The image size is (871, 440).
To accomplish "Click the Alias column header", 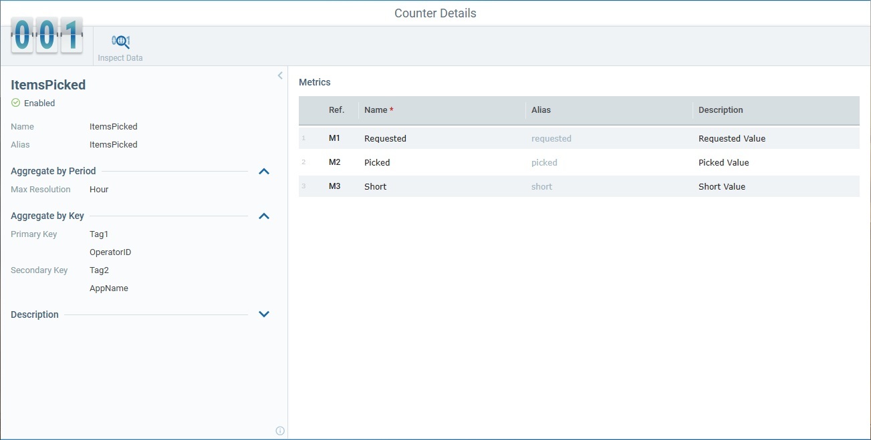I will pos(541,109).
